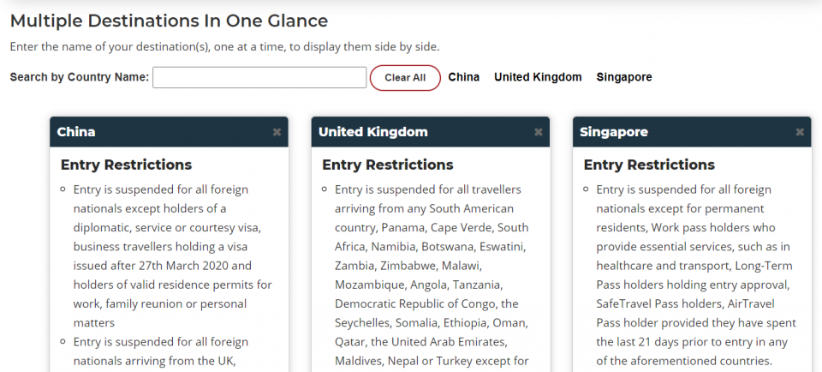
Task: Click the Multiple Destinations In One Glance heading
Action: (x=169, y=21)
